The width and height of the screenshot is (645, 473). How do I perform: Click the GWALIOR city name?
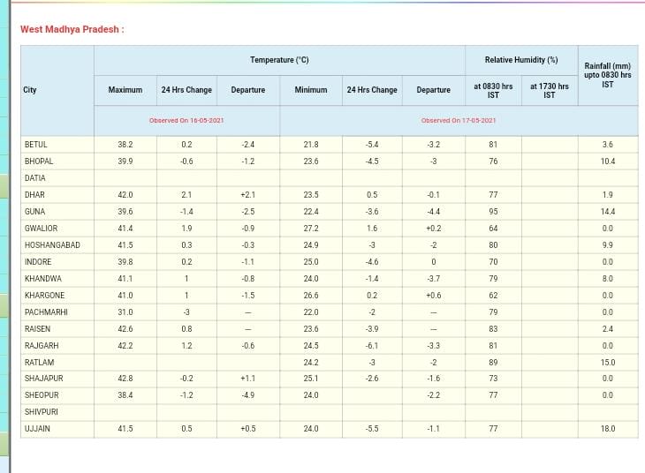tap(41, 229)
